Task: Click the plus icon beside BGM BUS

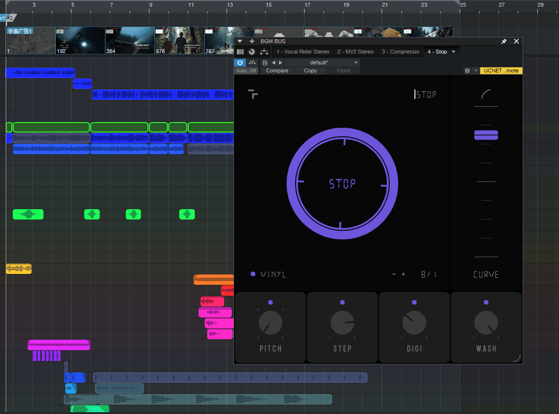Action: click(252, 41)
